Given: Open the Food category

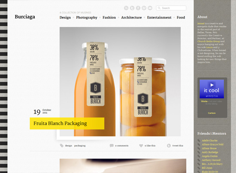Looking at the screenshot, I should 181,18.
